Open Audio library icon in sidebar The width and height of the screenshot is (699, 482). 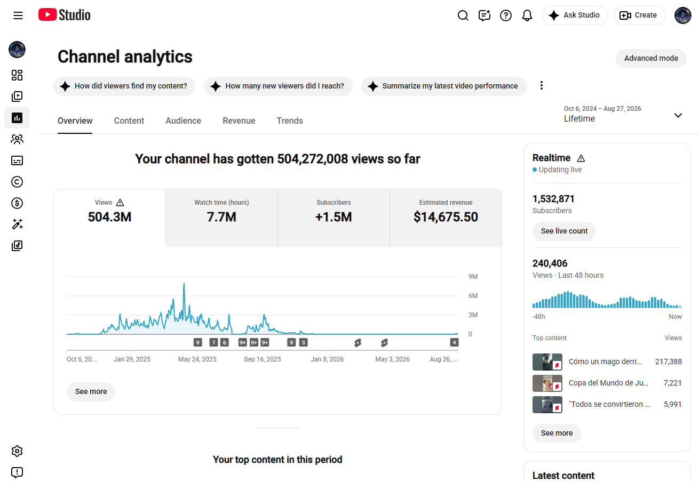tap(17, 246)
